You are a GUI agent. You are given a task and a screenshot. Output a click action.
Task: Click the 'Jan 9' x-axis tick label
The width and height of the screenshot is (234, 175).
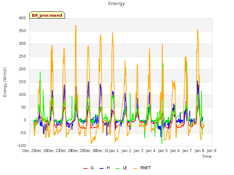pyautogui.click(x=212, y=151)
